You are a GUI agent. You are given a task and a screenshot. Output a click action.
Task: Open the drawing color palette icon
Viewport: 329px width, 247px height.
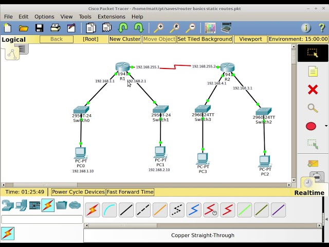click(x=210, y=28)
